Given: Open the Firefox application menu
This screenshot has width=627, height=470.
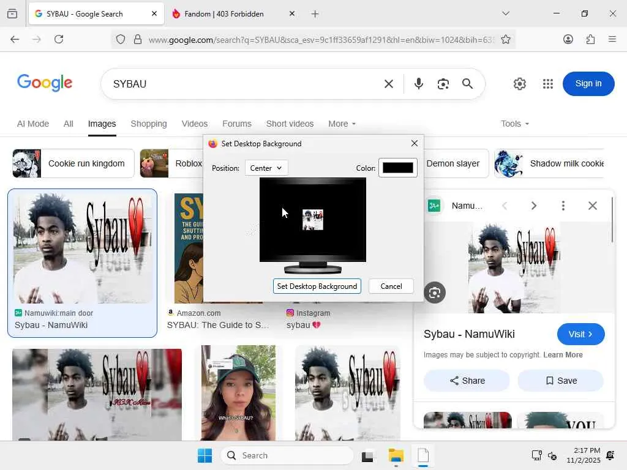Looking at the screenshot, I should pos(612,39).
